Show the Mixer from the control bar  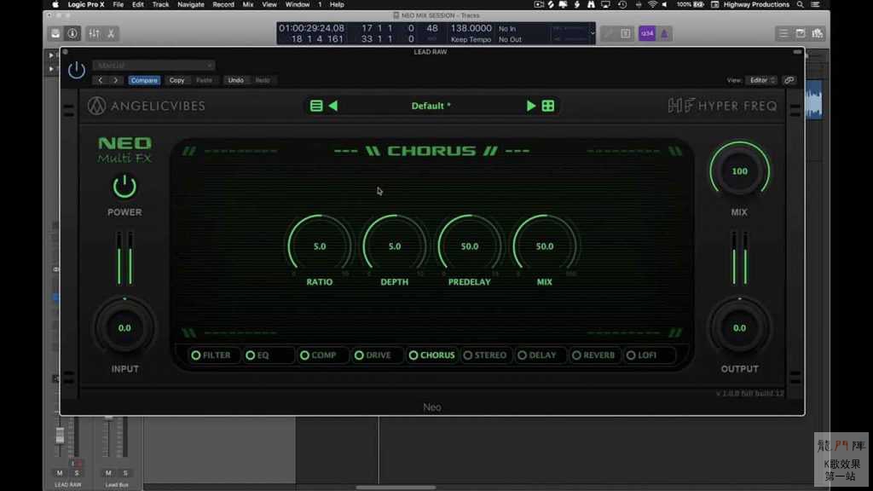click(x=94, y=33)
